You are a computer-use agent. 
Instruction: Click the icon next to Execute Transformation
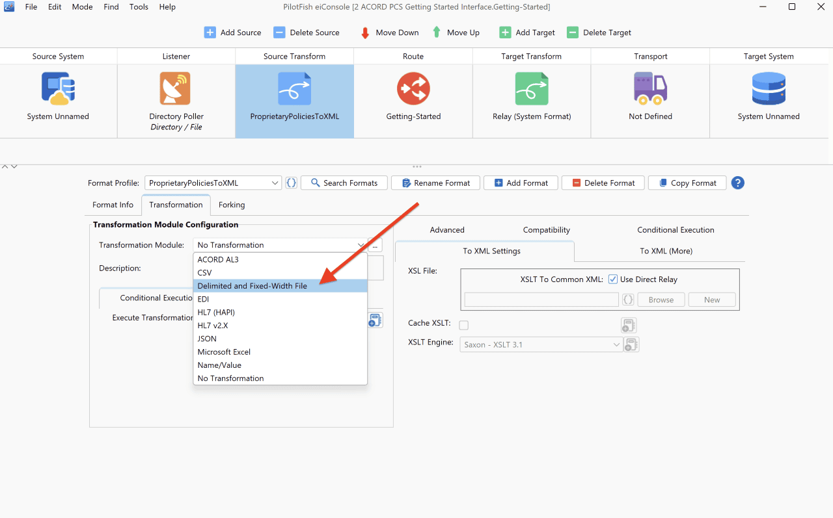click(x=375, y=320)
